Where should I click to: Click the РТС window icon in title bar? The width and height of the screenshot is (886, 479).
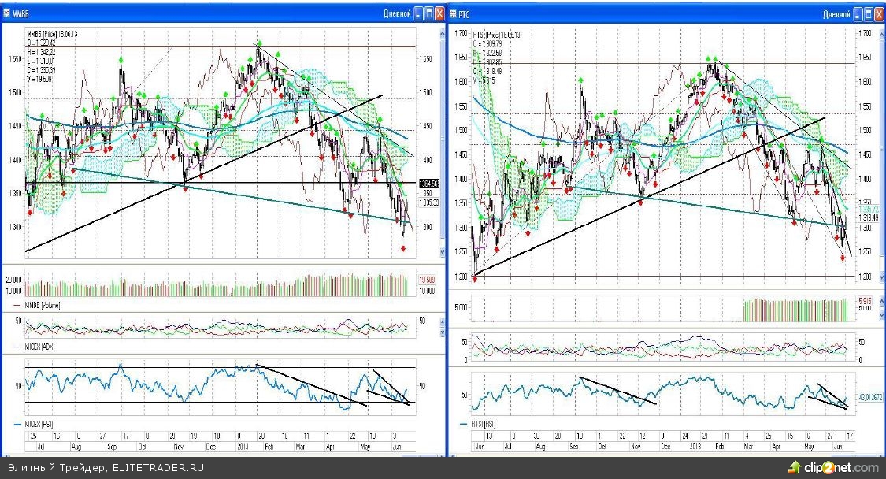pyautogui.click(x=454, y=13)
